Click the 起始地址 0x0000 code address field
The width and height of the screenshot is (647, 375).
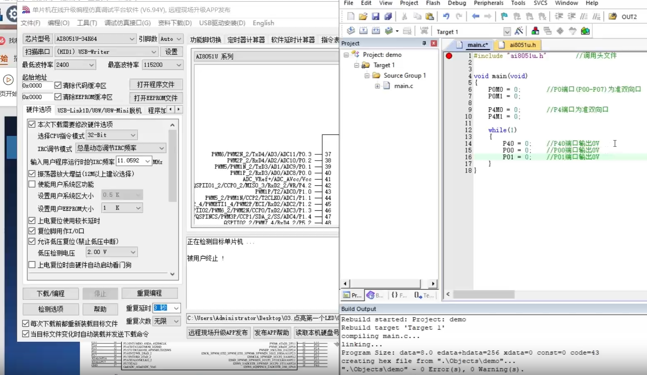pyautogui.click(x=37, y=86)
